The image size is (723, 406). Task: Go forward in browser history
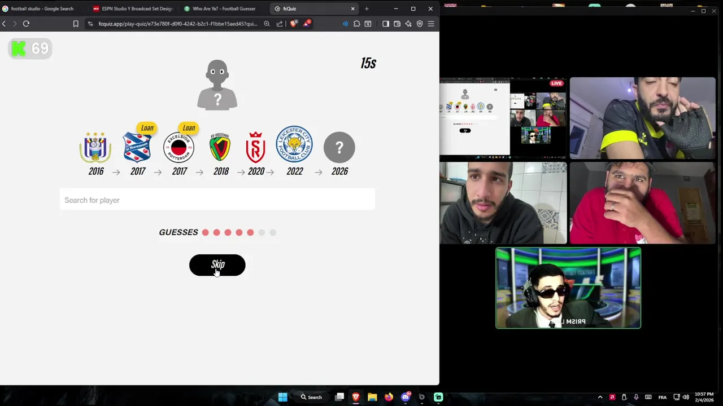tap(15, 24)
